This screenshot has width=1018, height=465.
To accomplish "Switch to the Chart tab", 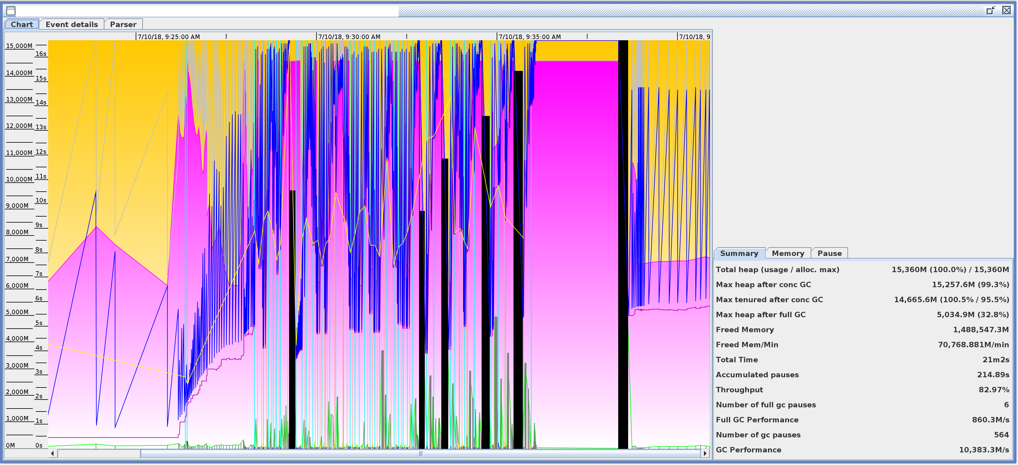I will click(22, 24).
